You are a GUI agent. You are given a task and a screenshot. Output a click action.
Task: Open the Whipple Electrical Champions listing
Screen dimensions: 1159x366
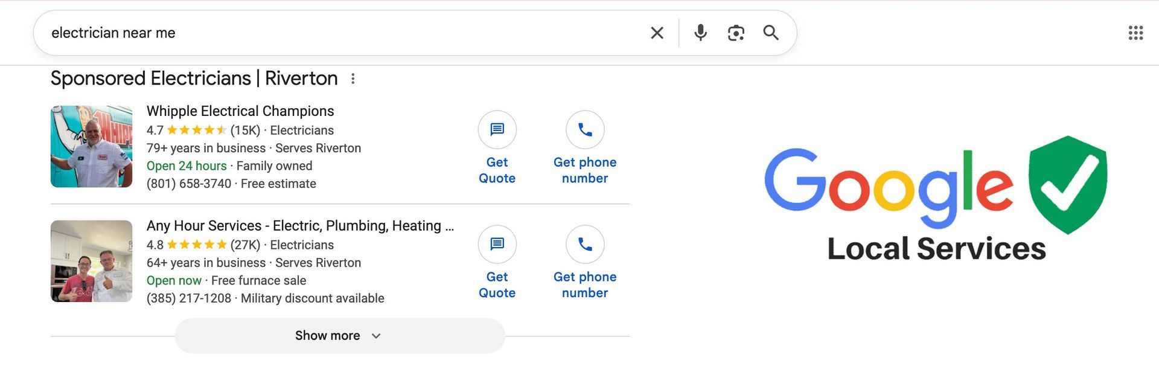240,111
